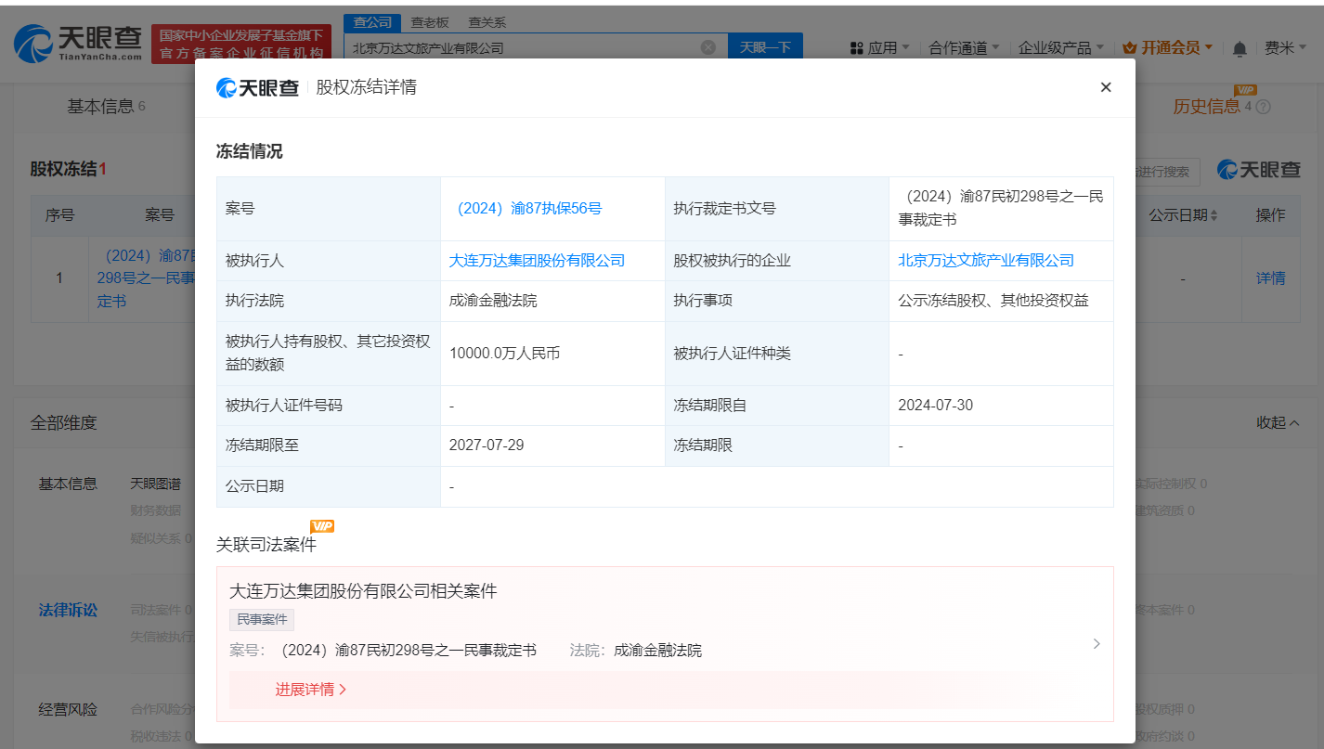The height and width of the screenshot is (749, 1324).
Task: Click the VIP badge above 关联司法案件
Action: (x=320, y=526)
